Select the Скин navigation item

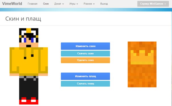click(x=46, y=4)
